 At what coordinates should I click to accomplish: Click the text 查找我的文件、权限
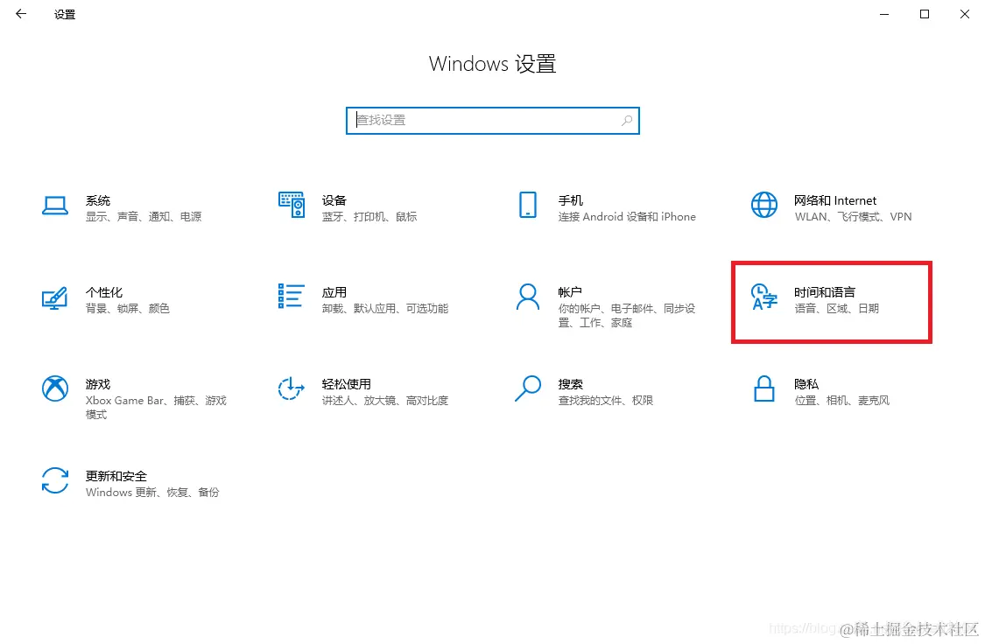pyautogui.click(x=606, y=401)
